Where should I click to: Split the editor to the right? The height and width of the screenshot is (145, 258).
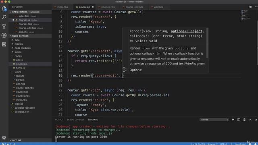coord(250,7)
